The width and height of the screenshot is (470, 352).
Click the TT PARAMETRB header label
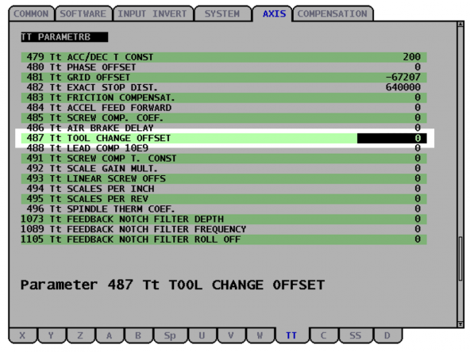pos(64,37)
